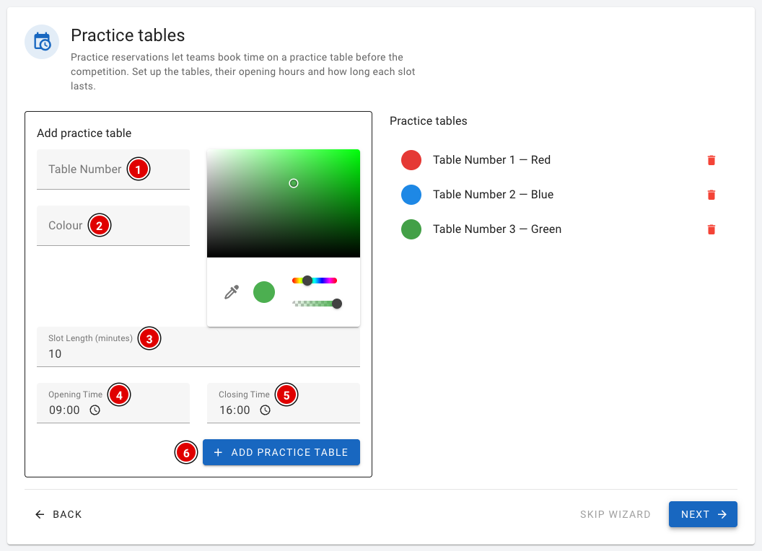Screen dimensions: 762x551
Task: Click the blue circle for Table Number 2
Action: click(x=411, y=194)
